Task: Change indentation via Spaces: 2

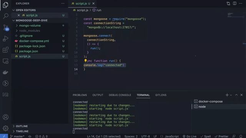Action: [131, 136]
